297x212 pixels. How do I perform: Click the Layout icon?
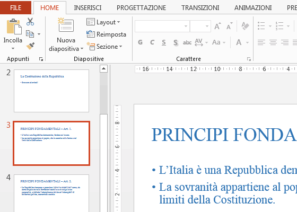click(x=91, y=22)
